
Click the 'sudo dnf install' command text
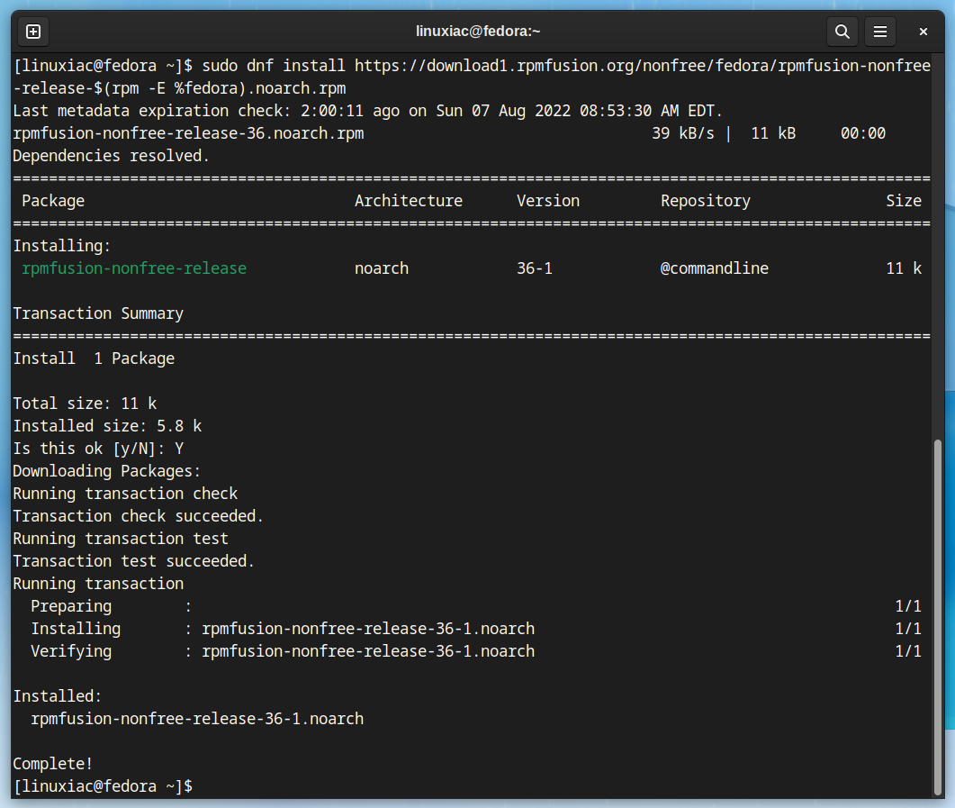click(274, 66)
